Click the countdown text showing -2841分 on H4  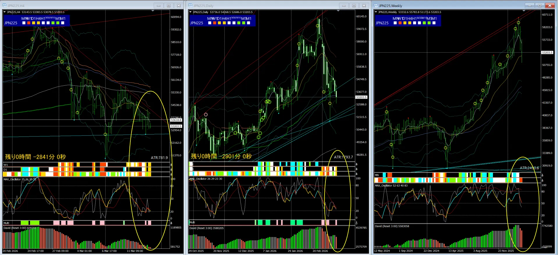(36, 157)
